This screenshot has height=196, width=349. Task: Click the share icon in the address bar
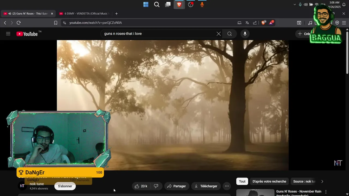coord(255,23)
